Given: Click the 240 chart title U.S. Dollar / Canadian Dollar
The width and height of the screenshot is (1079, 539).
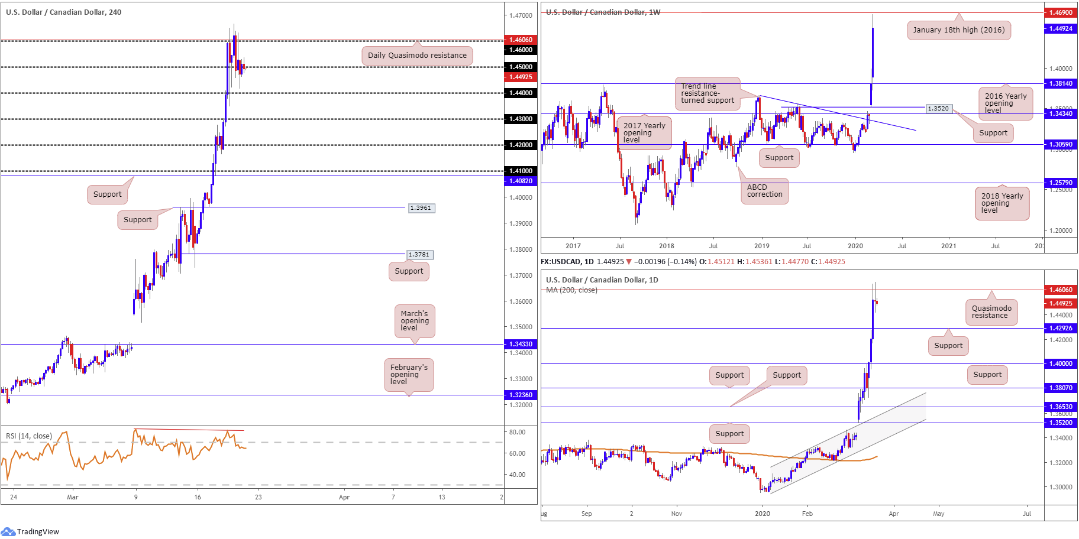Looking at the screenshot, I should [x=63, y=12].
